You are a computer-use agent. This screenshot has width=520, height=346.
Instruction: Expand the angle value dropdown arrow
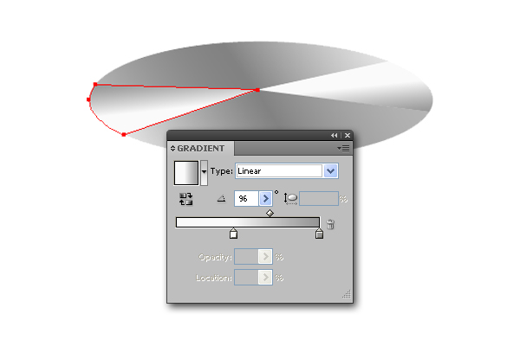coord(265,199)
